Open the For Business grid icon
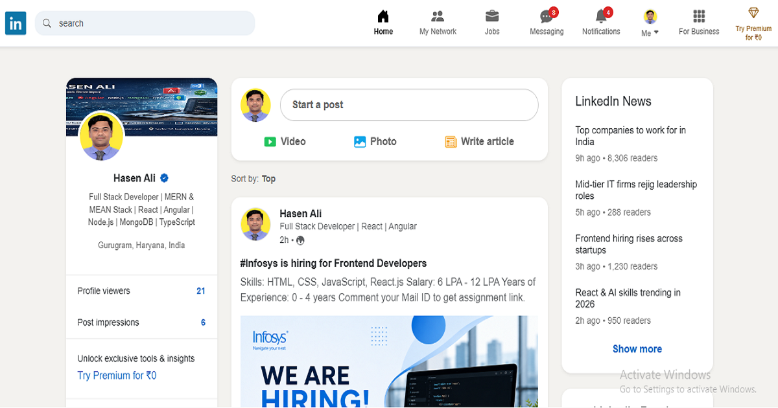This screenshot has width=778, height=408. coord(699,16)
